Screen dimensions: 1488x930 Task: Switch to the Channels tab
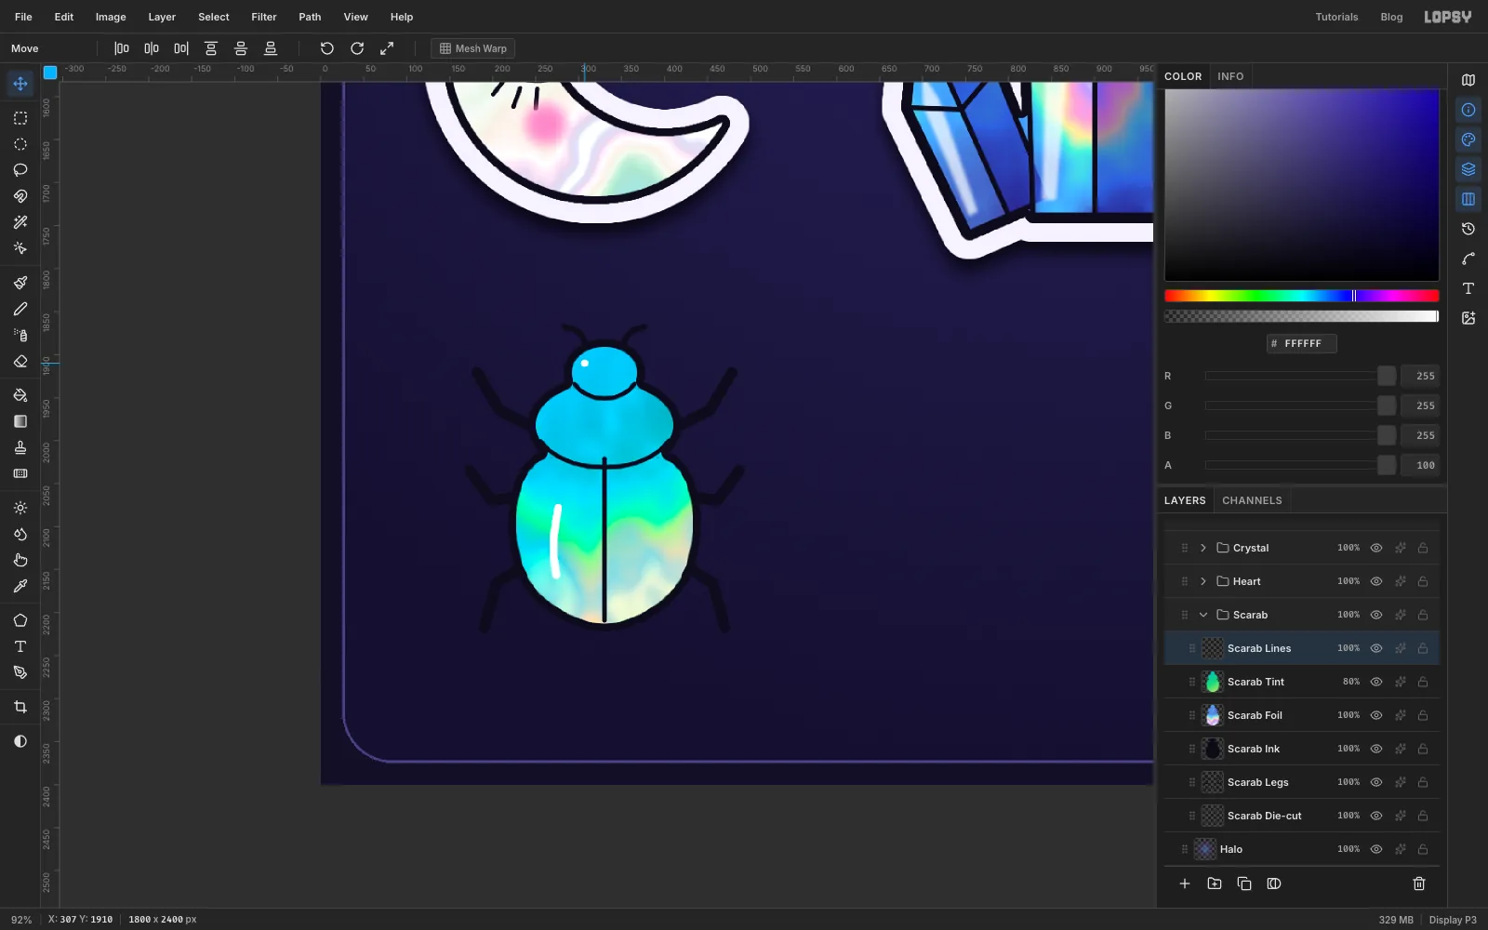1252,500
